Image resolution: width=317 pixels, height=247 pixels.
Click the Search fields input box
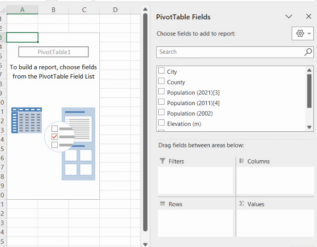pyautogui.click(x=230, y=52)
